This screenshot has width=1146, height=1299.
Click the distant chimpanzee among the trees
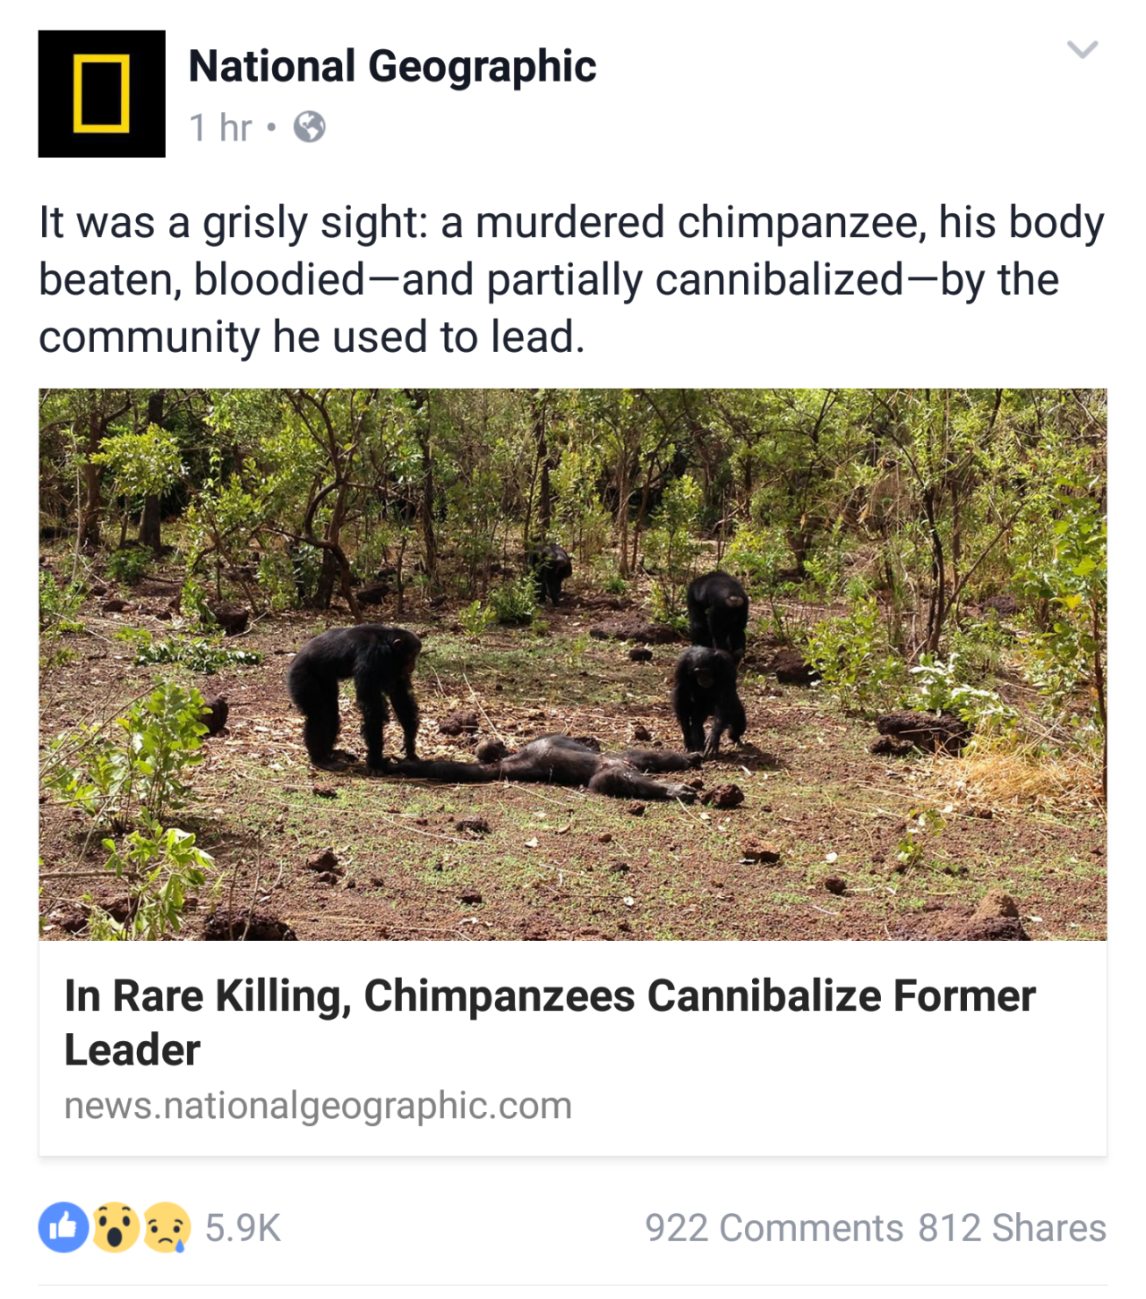click(549, 571)
